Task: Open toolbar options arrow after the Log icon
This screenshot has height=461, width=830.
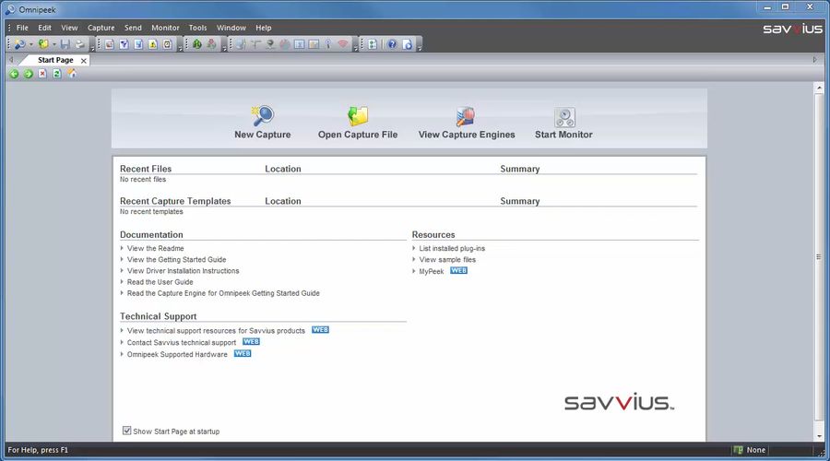Action: tap(180, 47)
